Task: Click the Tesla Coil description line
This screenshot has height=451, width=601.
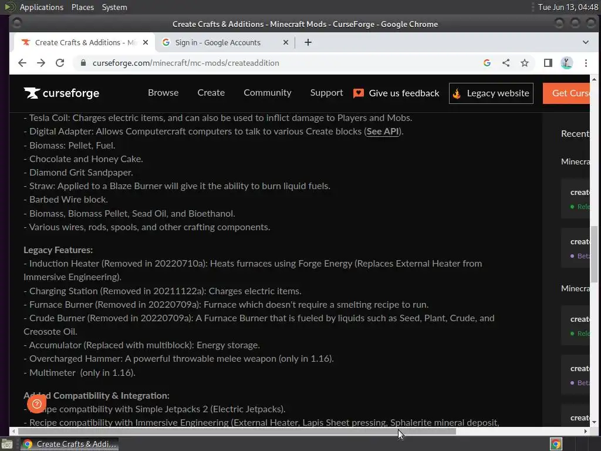Action: [218, 118]
